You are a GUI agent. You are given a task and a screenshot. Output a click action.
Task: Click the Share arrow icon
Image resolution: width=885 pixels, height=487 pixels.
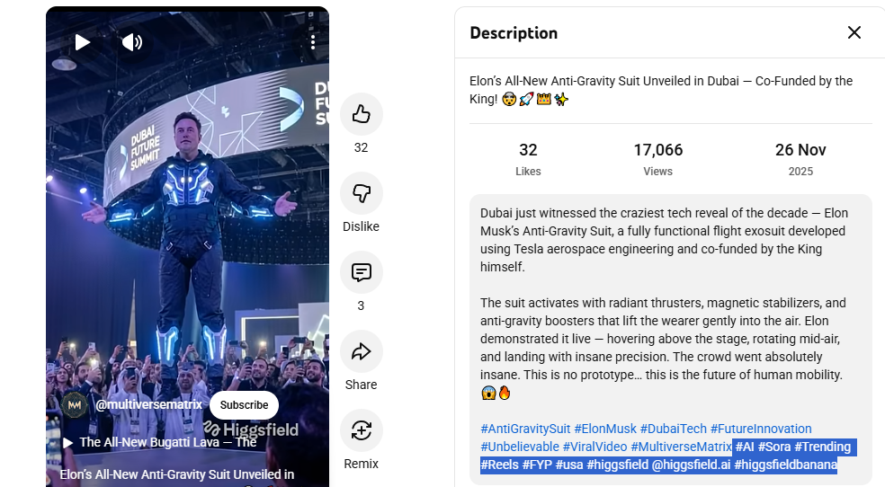pyautogui.click(x=362, y=351)
